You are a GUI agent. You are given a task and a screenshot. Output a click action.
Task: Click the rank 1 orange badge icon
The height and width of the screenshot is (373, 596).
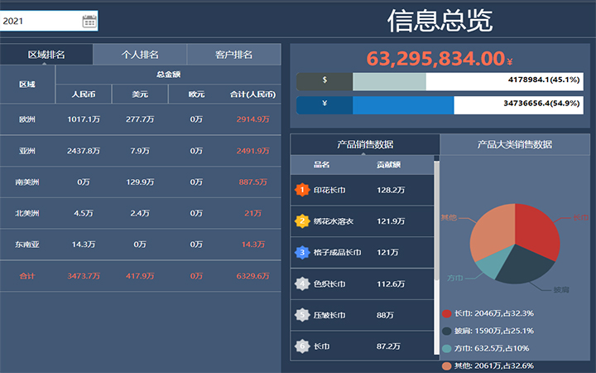(302, 190)
